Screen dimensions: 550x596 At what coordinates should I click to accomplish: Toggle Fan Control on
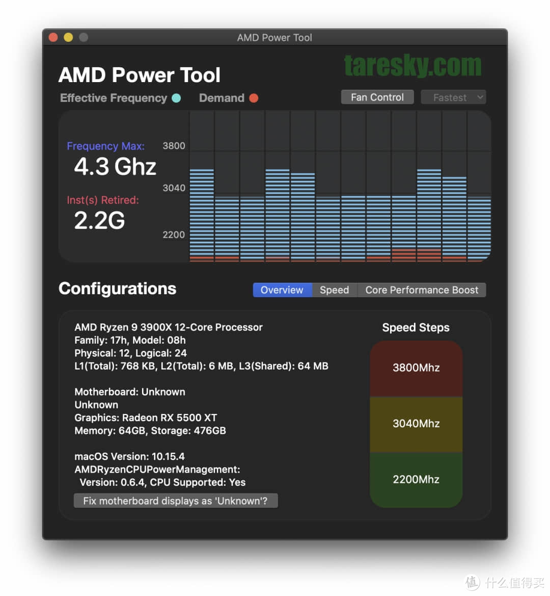pos(377,97)
